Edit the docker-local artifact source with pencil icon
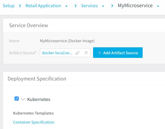Screen dimensions: 165x129 pos(78,53)
